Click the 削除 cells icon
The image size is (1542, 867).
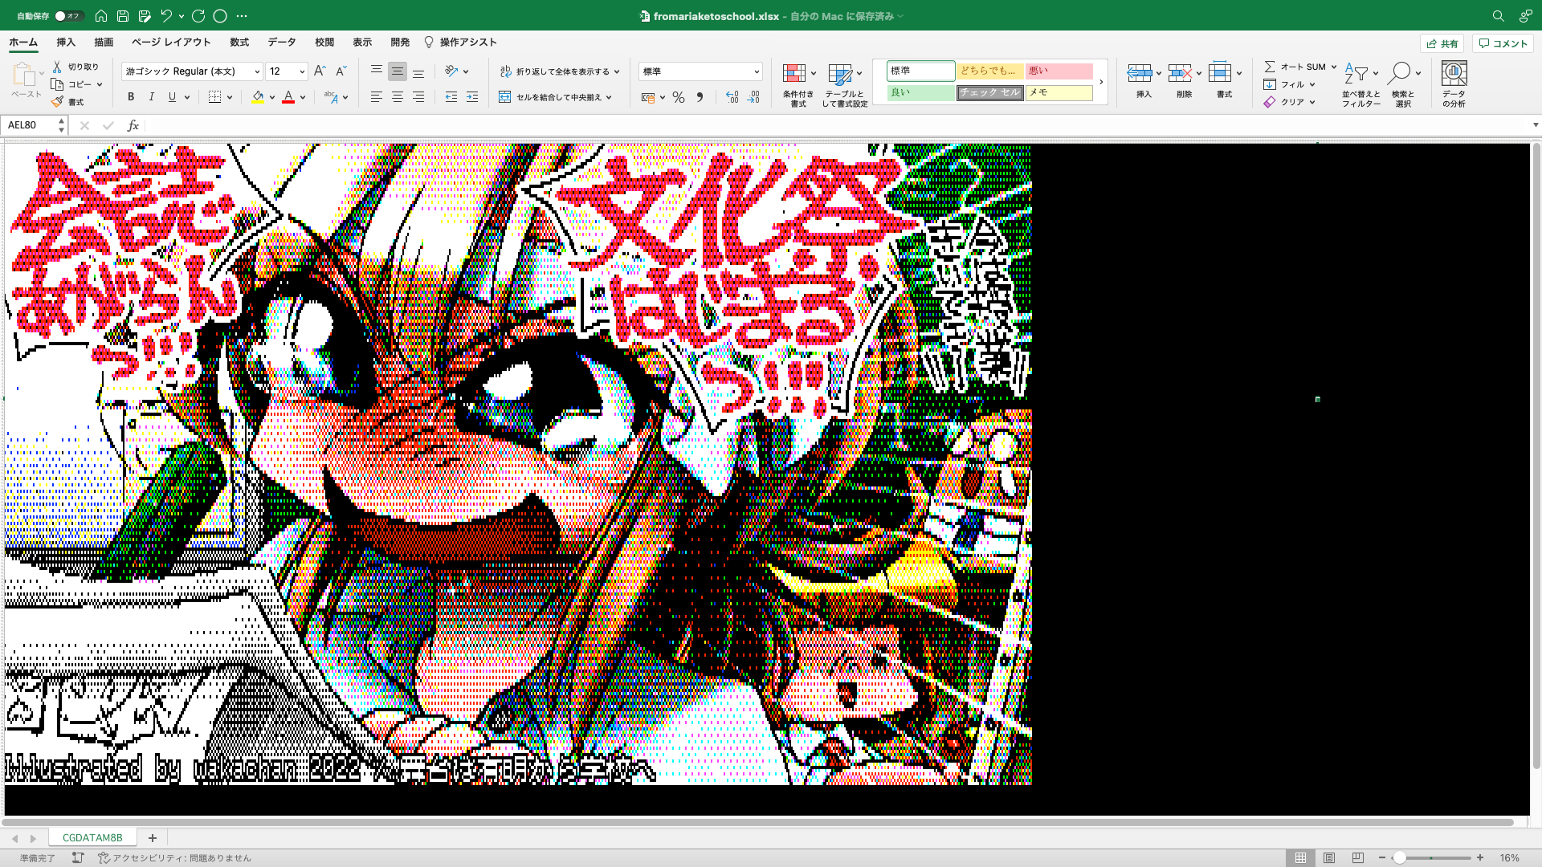pos(1180,73)
